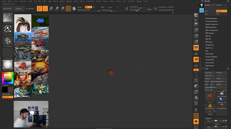Click the Scroll canvas icon
231x129 pixels.
[x=196, y=24]
